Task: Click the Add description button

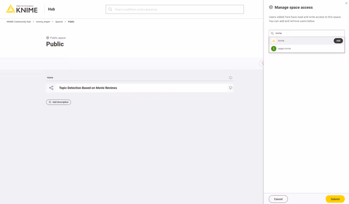Action: [x=58, y=102]
